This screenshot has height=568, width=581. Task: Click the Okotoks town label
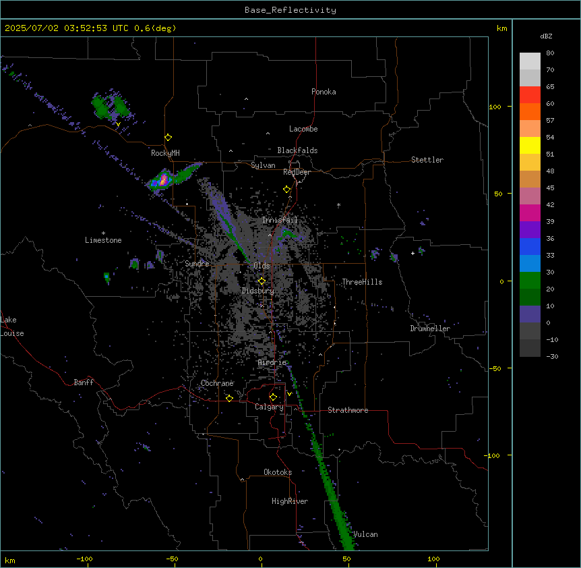[x=278, y=472]
